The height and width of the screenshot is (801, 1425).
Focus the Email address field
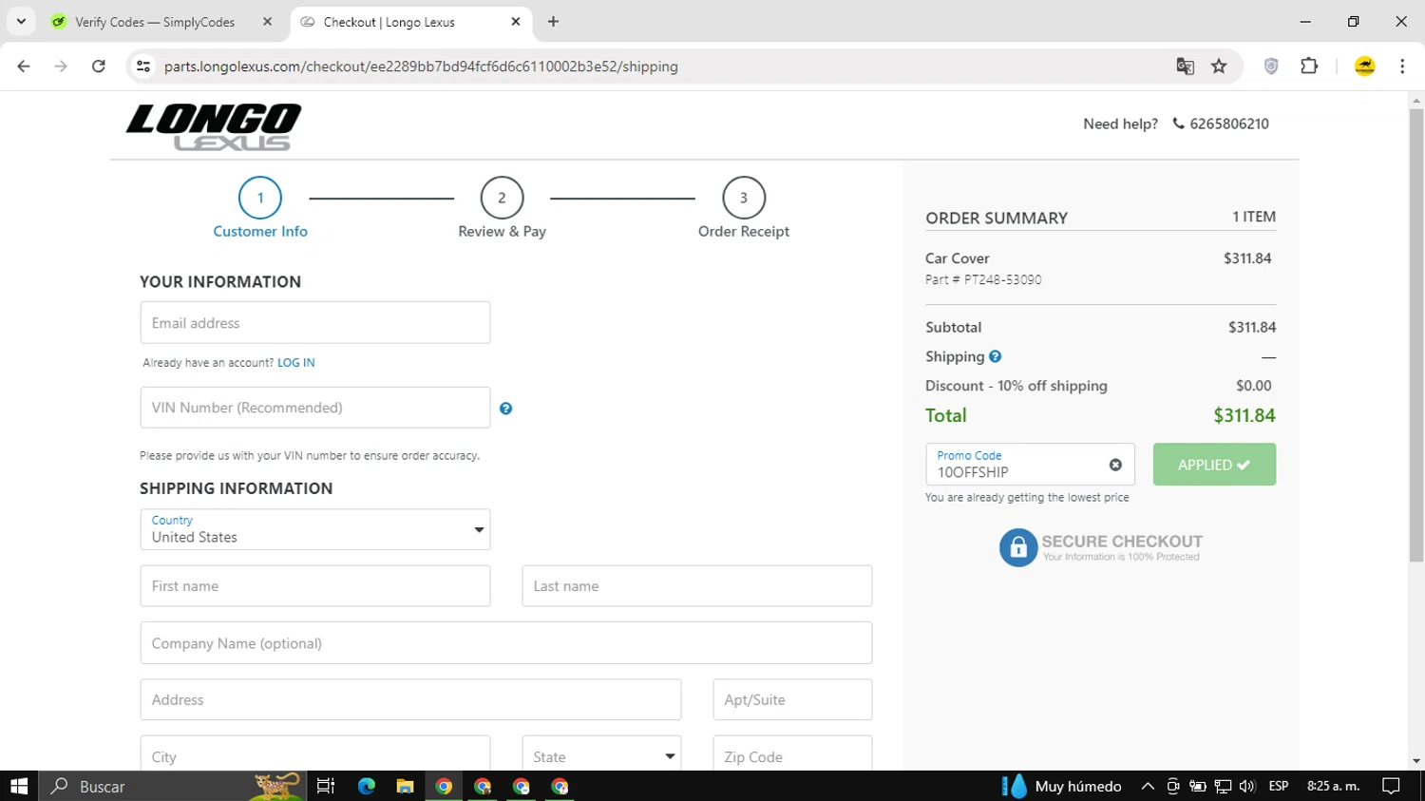click(315, 323)
